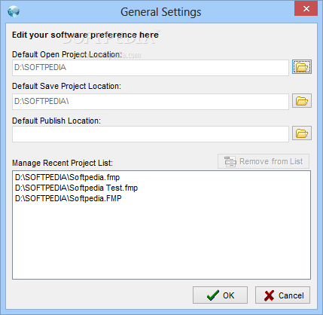Discard changes with the Cancel button

click(282, 295)
